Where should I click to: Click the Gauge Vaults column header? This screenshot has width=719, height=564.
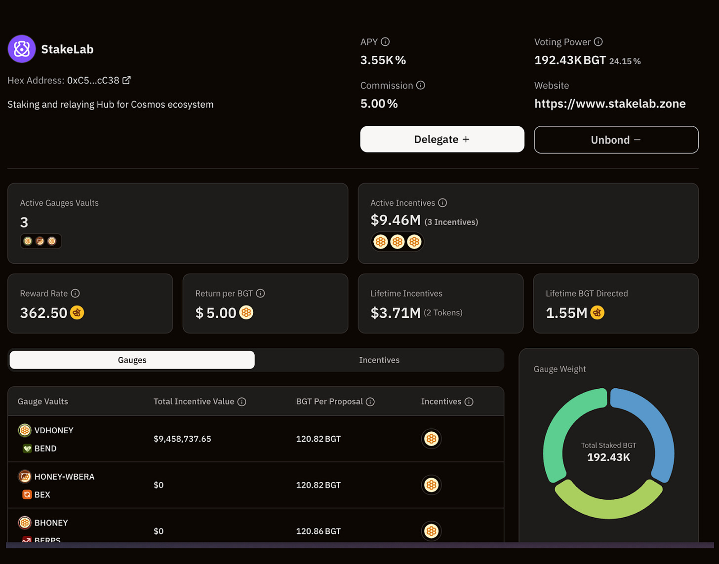coord(43,401)
